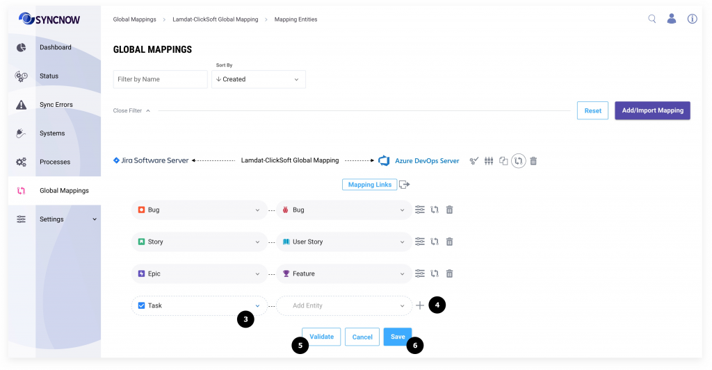
Task: Click the circled sync icon in mapping header
Action: pos(518,161)
